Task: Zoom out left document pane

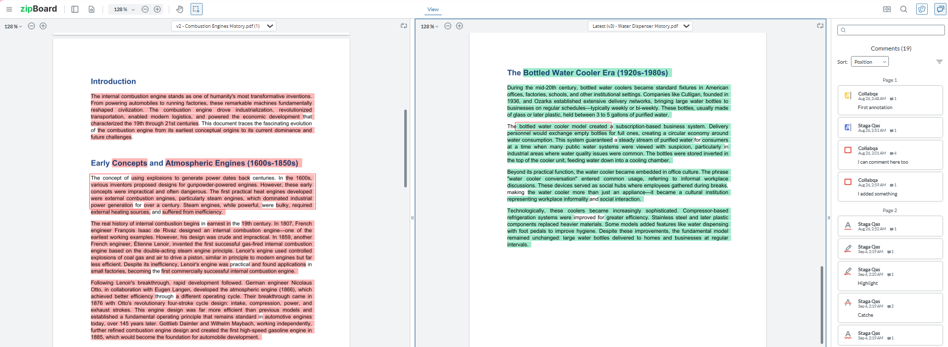Action: [x=31, y=26]
